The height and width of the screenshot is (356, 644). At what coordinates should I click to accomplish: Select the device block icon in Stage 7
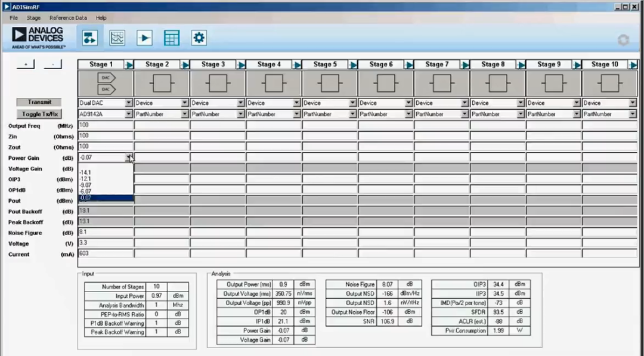[x=442, y=83]
